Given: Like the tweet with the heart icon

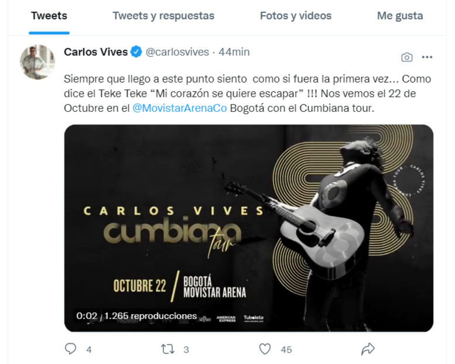Looking at the screenshot, I should [x=265, y=349].
